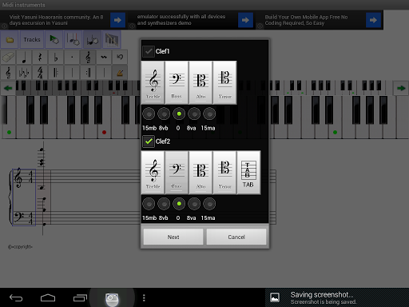Open the Tracks toolbar button

point(32,40)
